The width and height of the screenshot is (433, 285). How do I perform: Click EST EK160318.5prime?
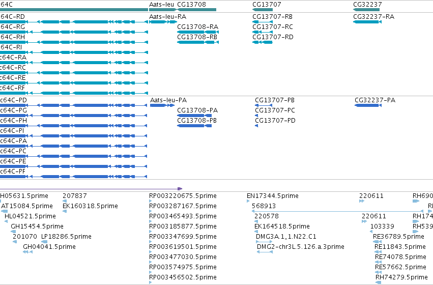pyautogui.click(x=90, y=206)
